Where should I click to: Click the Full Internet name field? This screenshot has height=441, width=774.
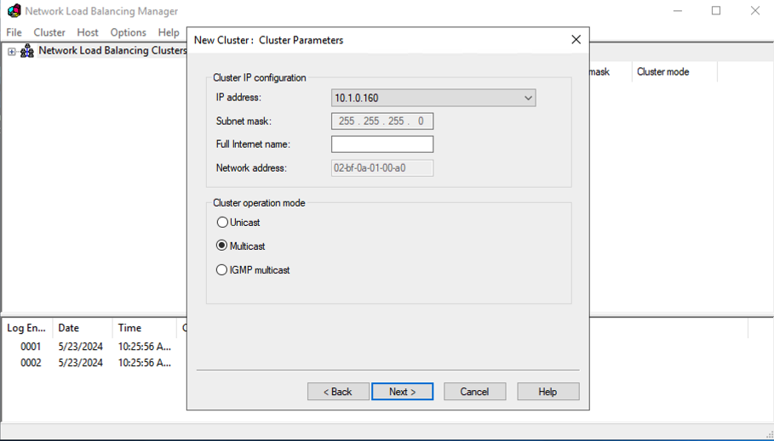coord(381,144)
